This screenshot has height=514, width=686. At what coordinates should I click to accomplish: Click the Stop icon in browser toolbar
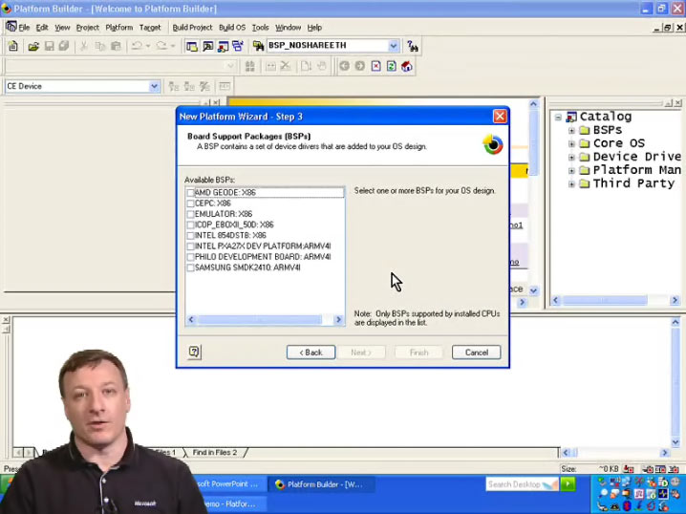376,66
